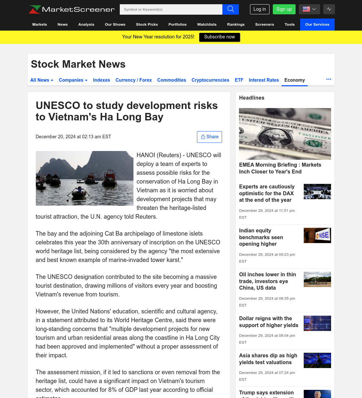Click the NSE sign thumbnail

coord(317,235)
